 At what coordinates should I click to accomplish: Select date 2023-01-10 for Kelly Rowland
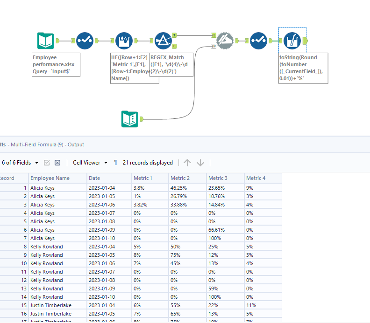(109, 297)
